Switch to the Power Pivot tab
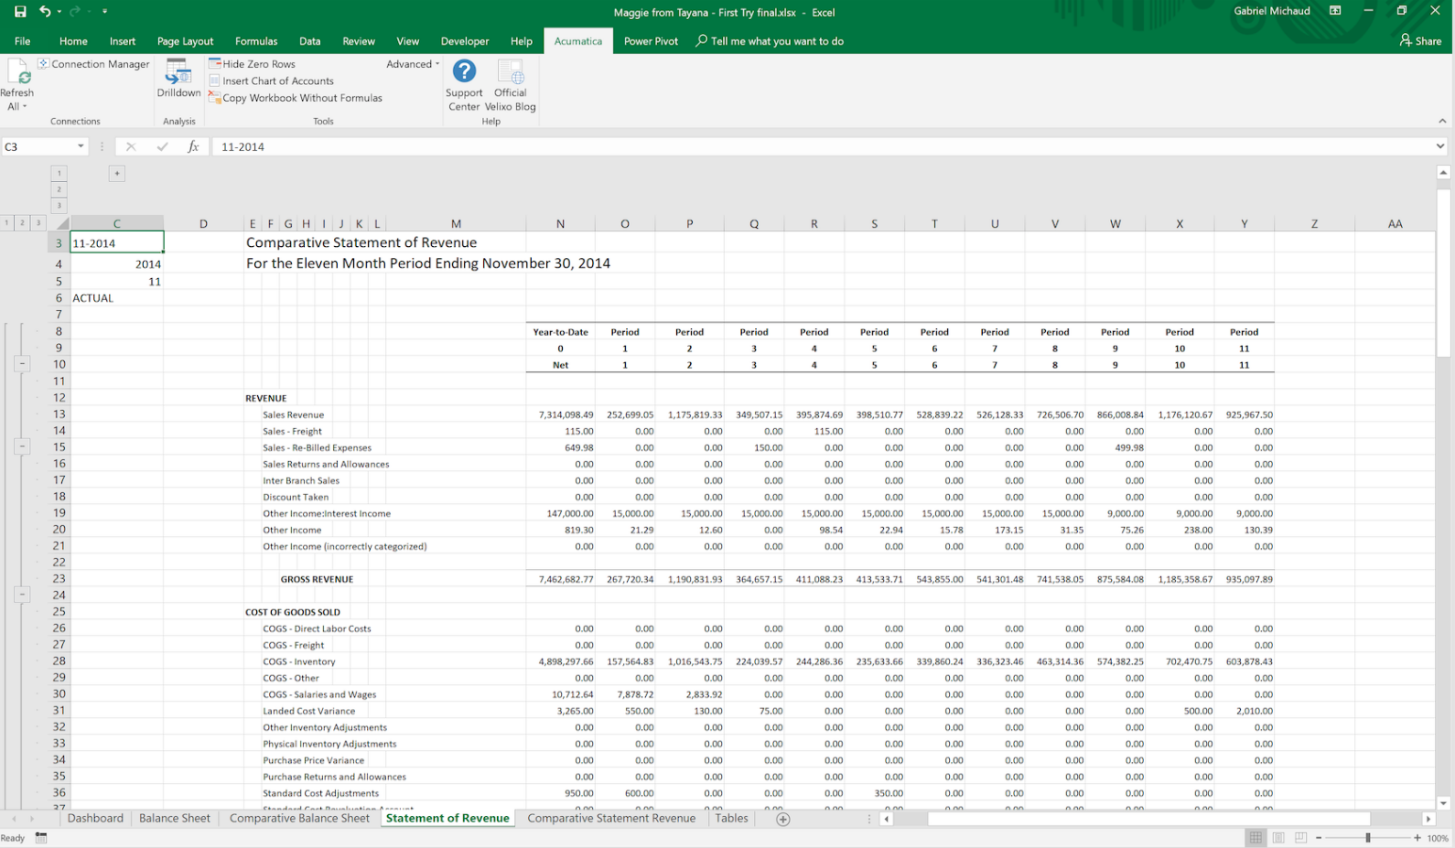The height and width of the screenshot is (848, 1455). (x=651, y=41)
